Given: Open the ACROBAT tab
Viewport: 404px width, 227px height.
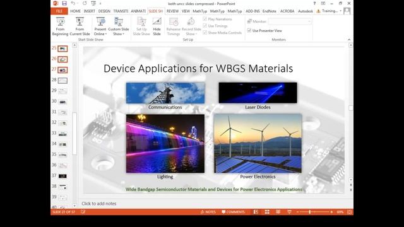Looking at the screenshot, I should pyautogui.click(x=287, y=11).
